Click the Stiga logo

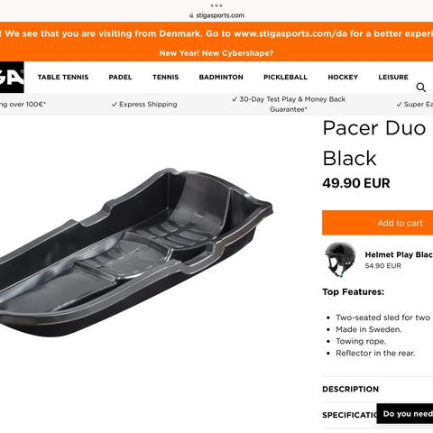(12, 78)
